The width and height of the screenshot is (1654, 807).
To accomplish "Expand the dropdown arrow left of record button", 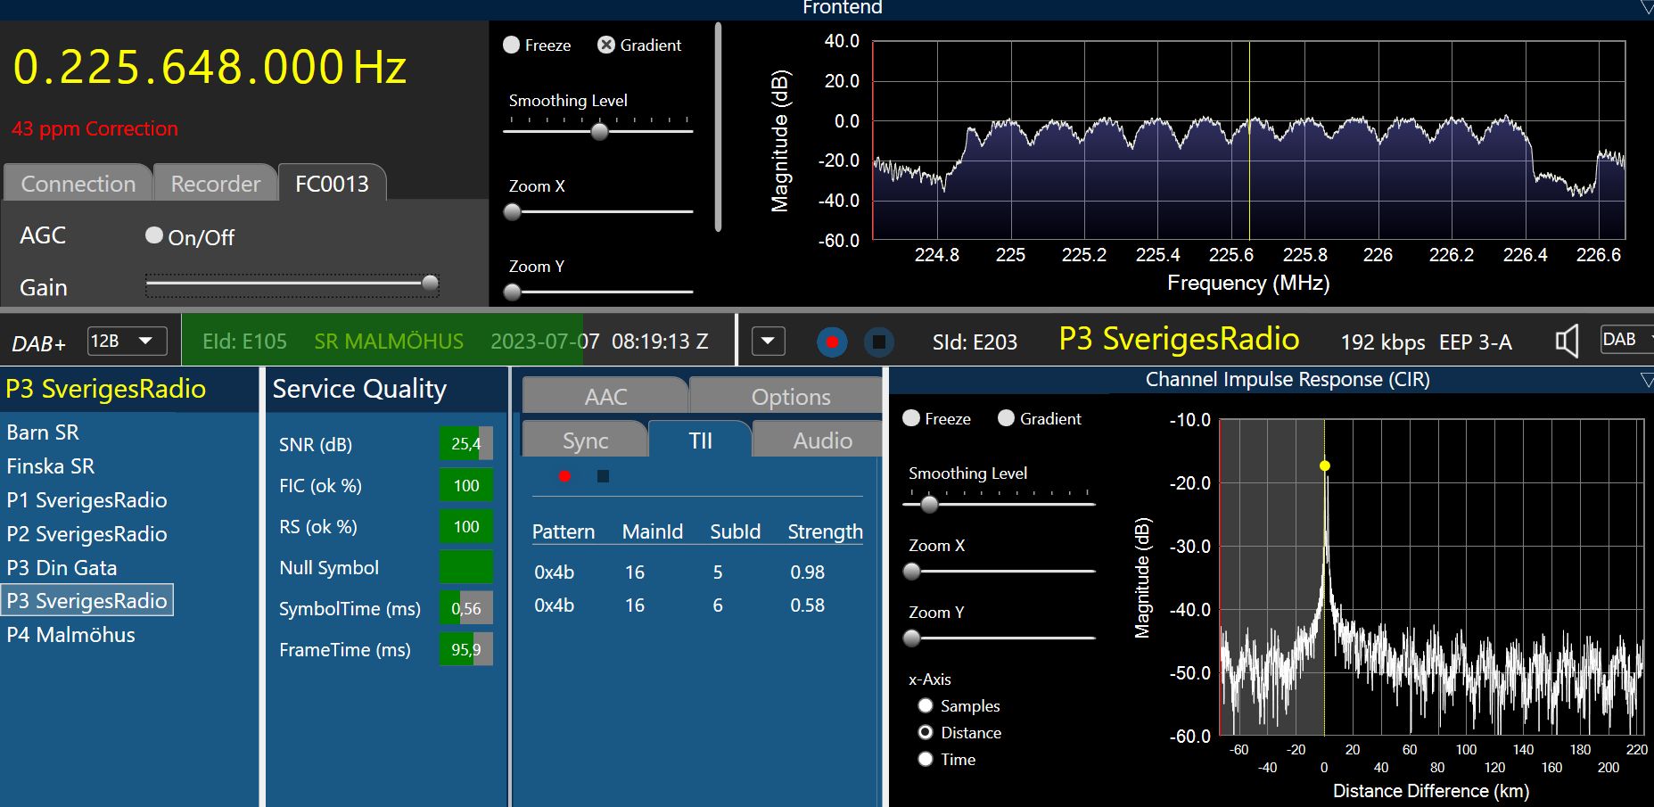I will coord(769,342).
